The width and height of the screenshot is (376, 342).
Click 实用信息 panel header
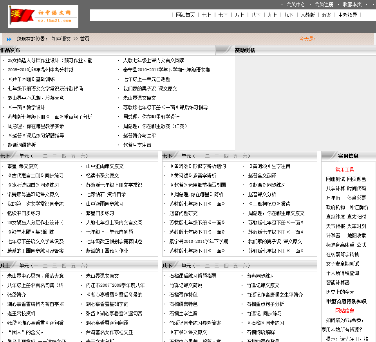(x=348, y=156)
